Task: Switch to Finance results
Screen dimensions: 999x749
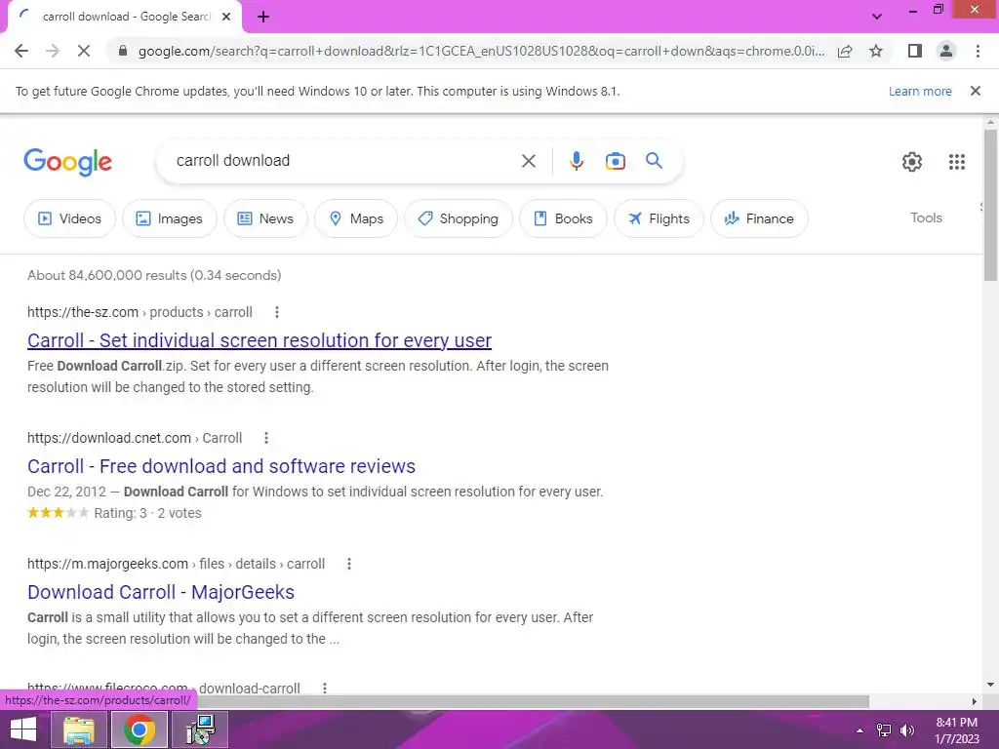Action: (x=759, y=218)
